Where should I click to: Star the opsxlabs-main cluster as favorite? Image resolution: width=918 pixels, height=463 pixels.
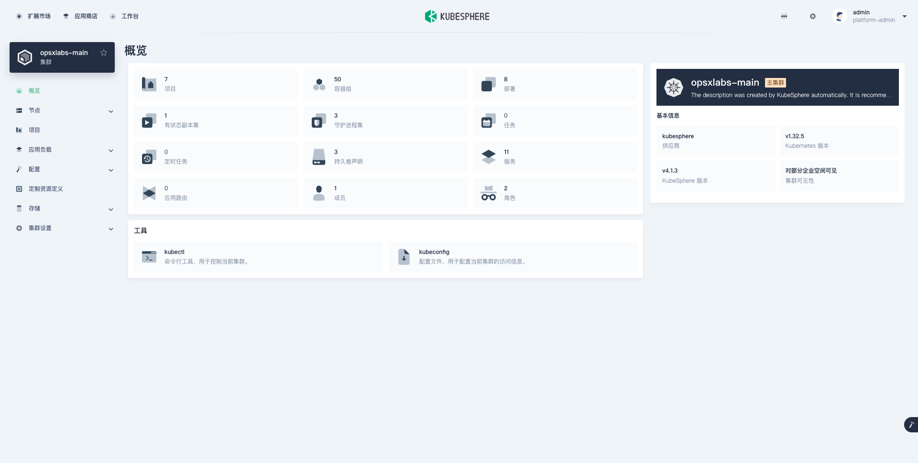tap(104, 53)
